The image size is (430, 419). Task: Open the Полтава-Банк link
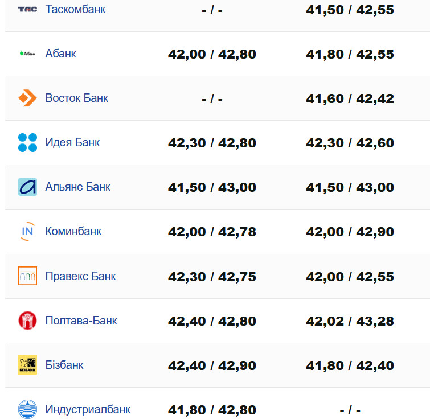(x=81, y=321)
